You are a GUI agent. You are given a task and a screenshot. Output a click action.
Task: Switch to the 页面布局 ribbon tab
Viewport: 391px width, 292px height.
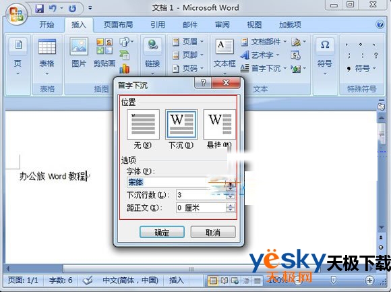point(118,24)
